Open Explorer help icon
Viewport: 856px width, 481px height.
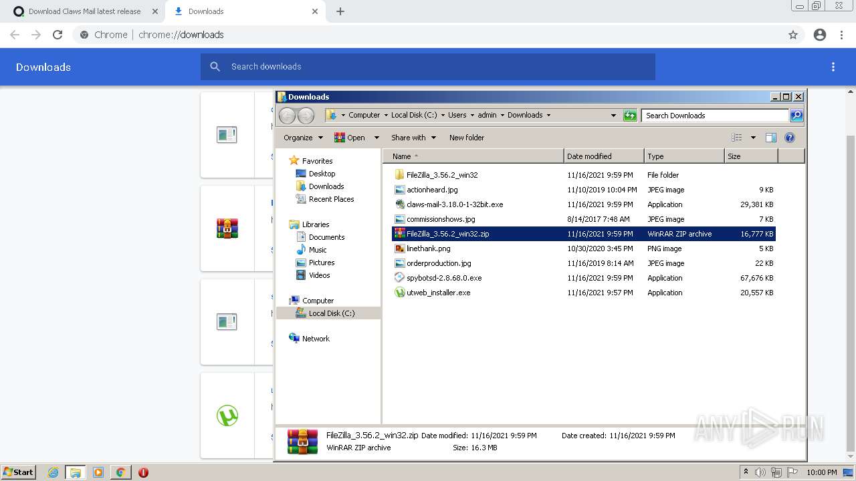click(x=789, y=138)
